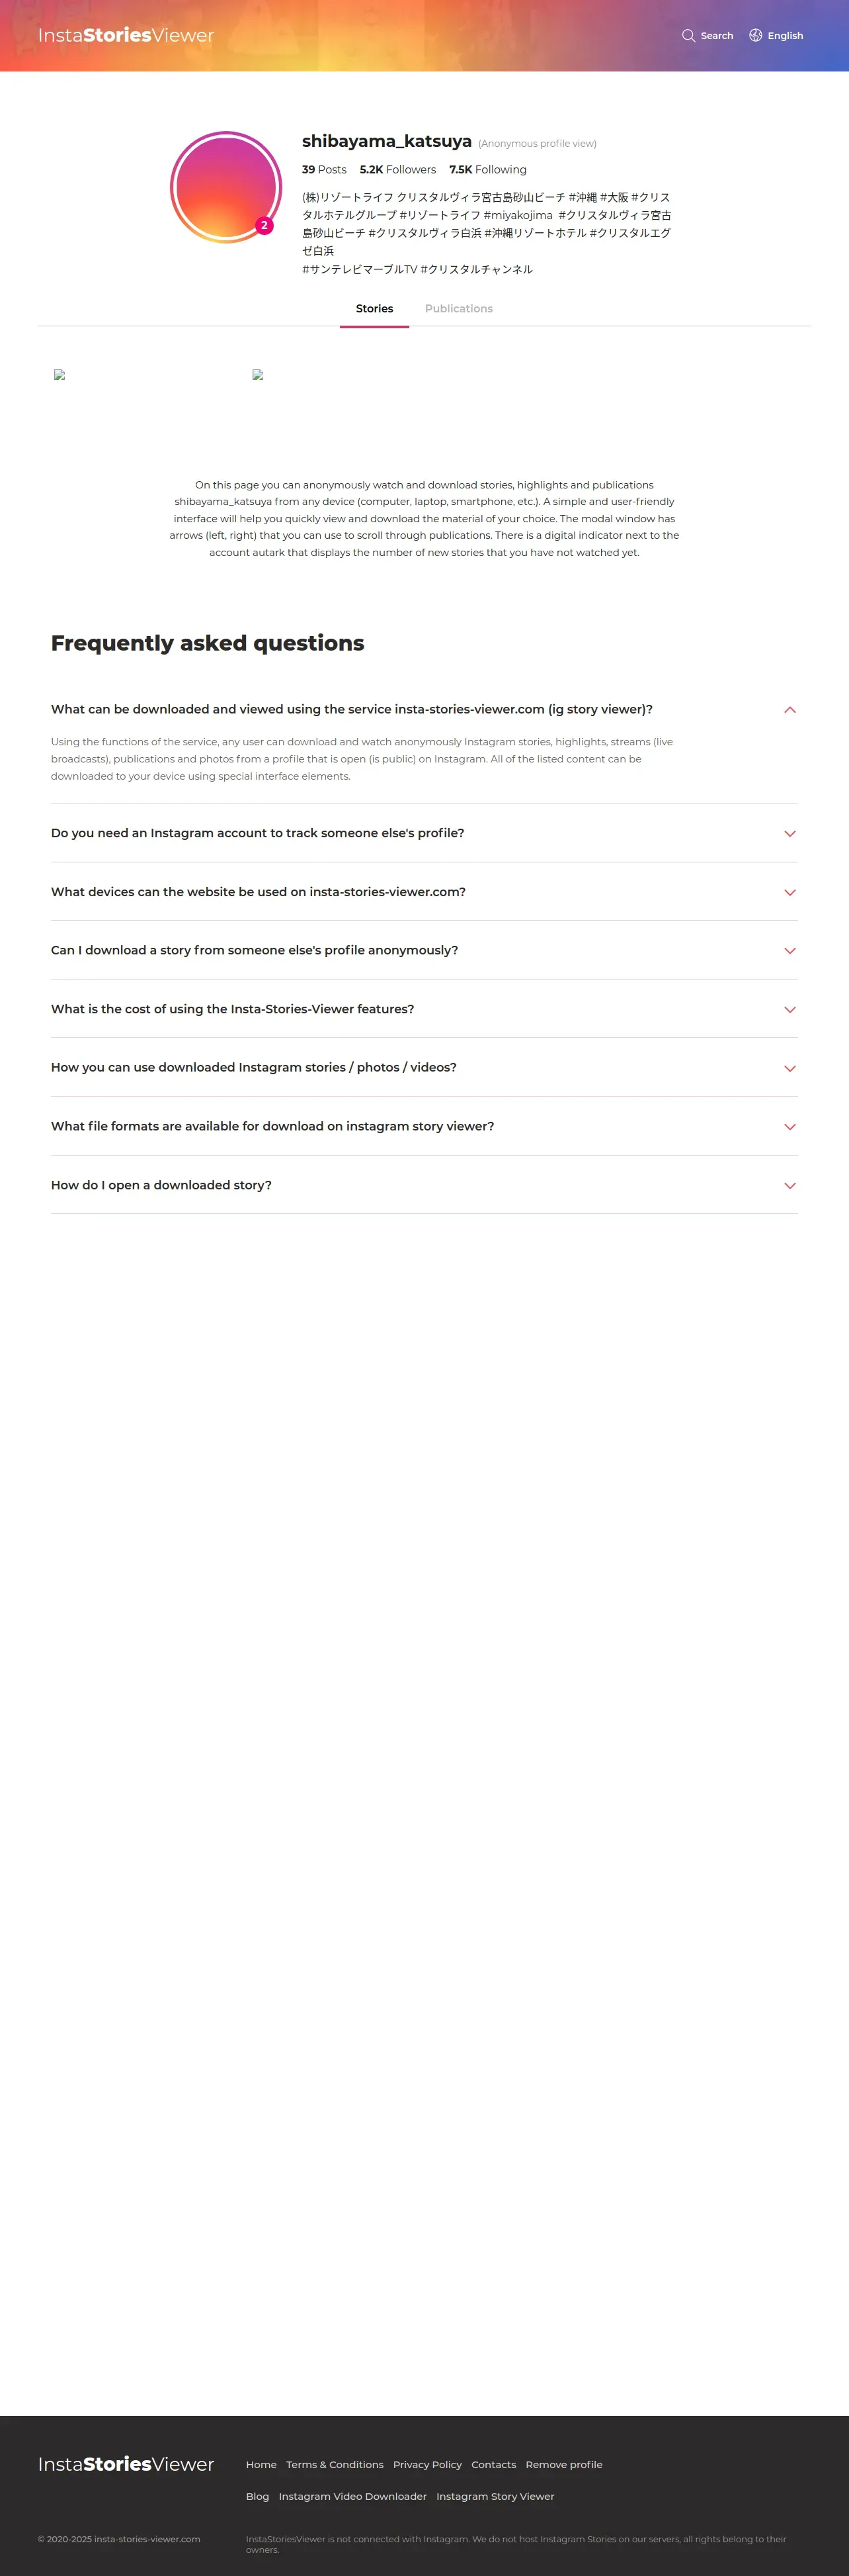Click the red story count badge
Viewport: 849px width, 2576px height.
tap(264, 225)
